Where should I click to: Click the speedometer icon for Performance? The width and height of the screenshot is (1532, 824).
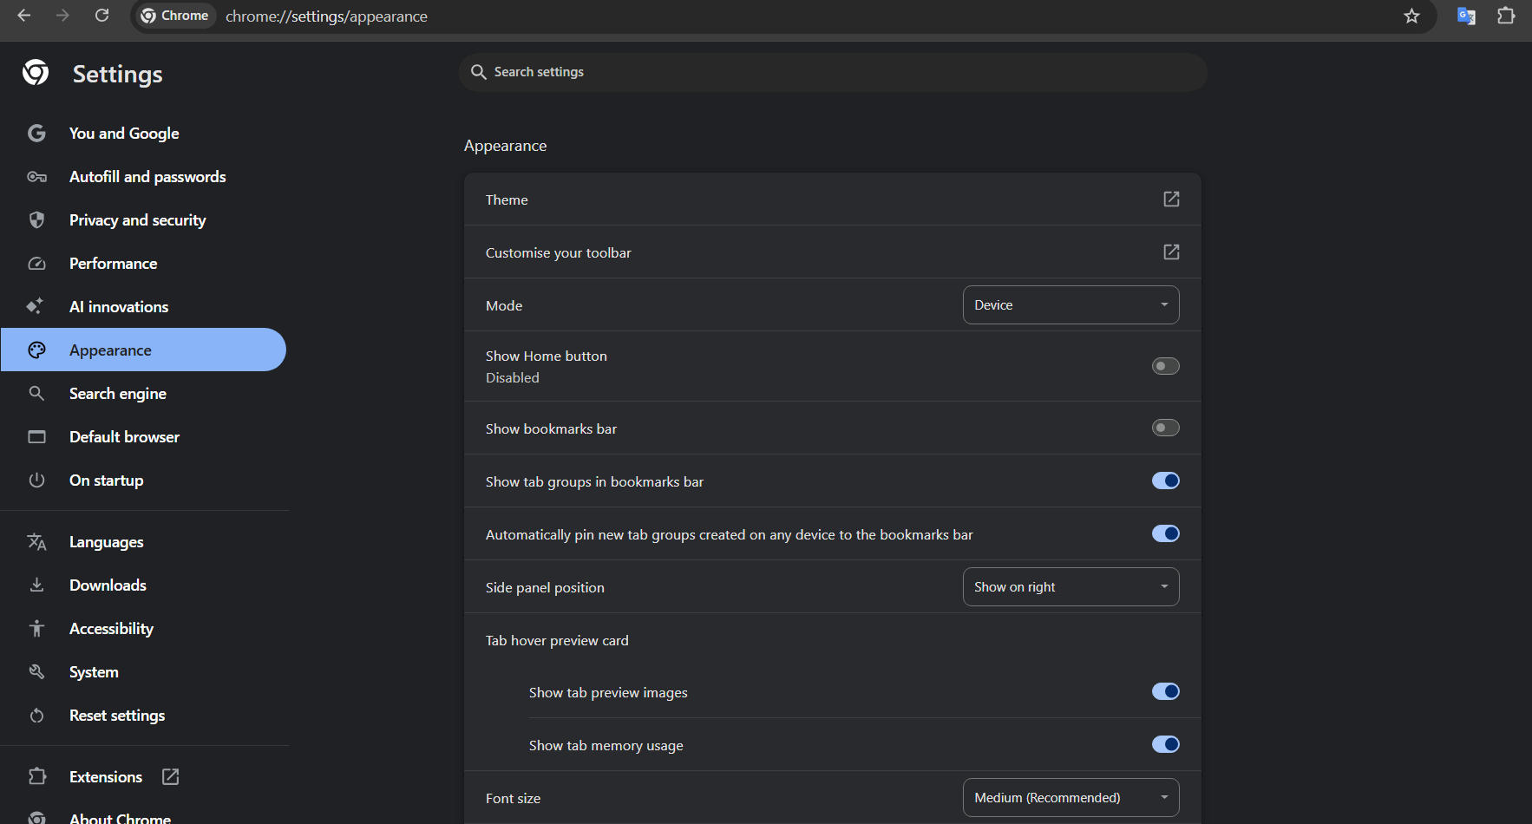36,264
